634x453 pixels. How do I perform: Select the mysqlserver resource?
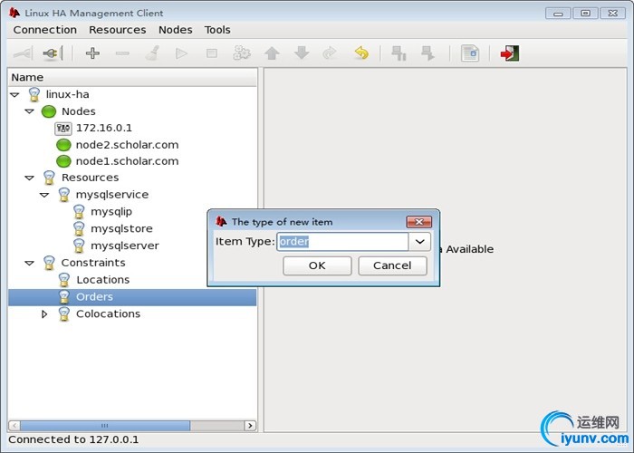[x=125, y=246]
